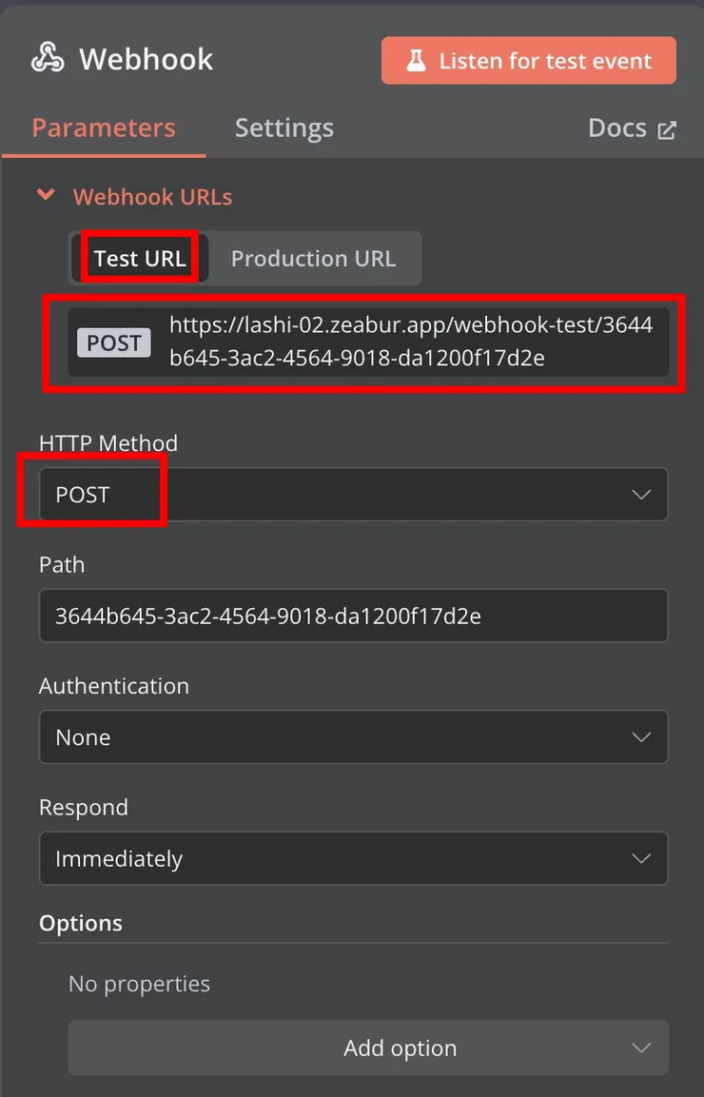Open the Docs link

pos(618,128)
